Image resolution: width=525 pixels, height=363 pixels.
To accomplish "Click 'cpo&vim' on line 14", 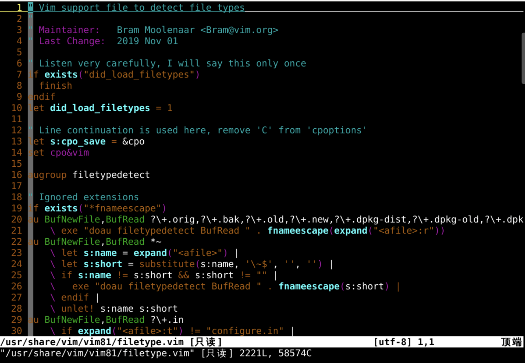I will 69,153.
